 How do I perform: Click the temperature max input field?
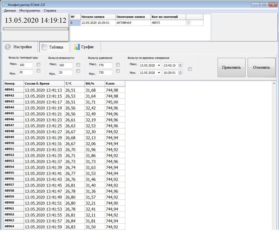pyautogui.click(x=26, y=65)
